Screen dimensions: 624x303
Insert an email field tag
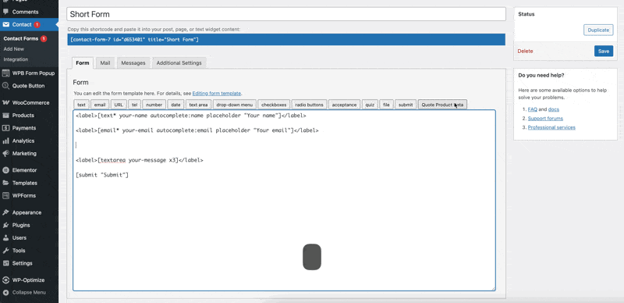(100, 105)
